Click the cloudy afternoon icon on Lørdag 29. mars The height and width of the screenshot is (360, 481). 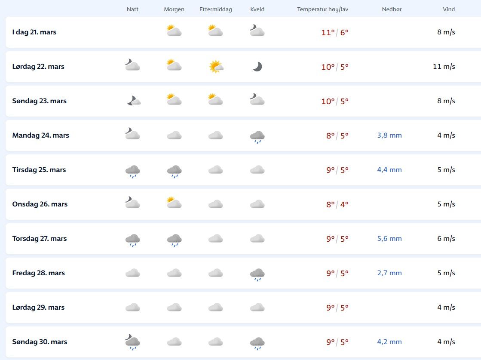point(216,308)
